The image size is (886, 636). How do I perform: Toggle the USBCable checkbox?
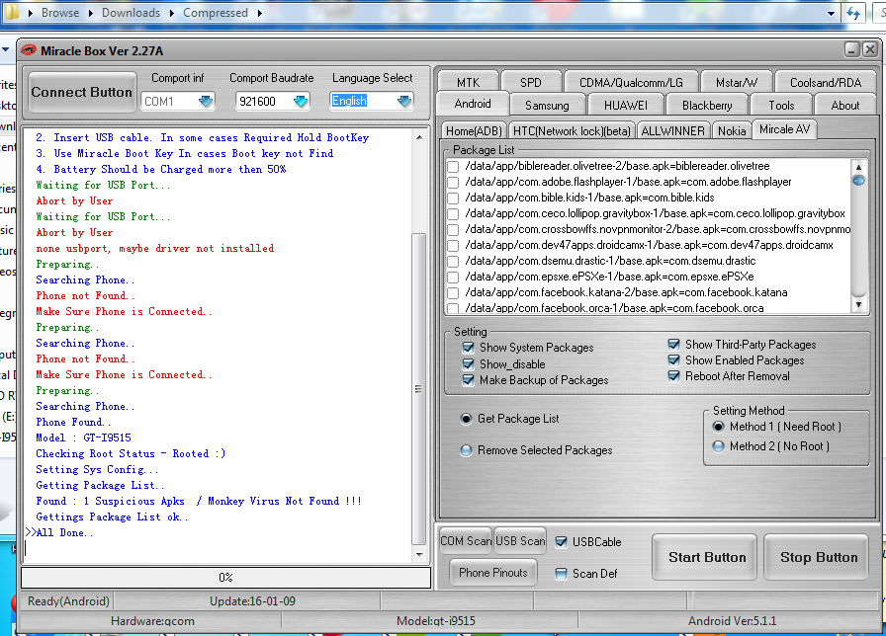coord(561,542)
